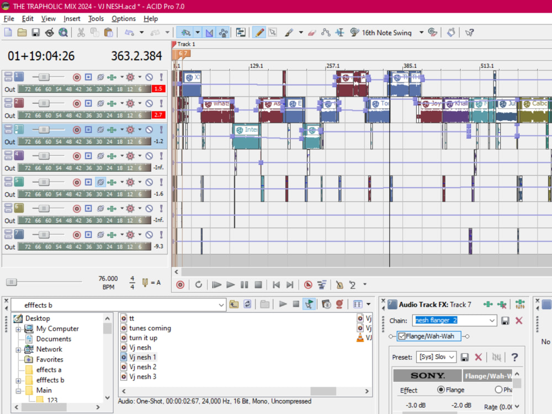The image size is (552, 414).
Task: Start recording from the transport bar
Action: pos(181,285)
